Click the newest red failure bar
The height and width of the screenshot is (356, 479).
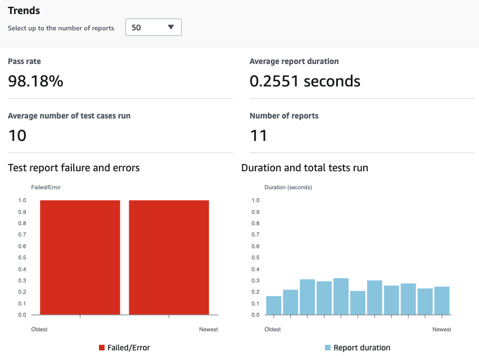[169, 255]
